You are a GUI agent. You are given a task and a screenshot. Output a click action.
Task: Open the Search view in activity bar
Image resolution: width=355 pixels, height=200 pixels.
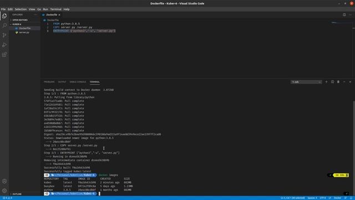click(4, 26)
